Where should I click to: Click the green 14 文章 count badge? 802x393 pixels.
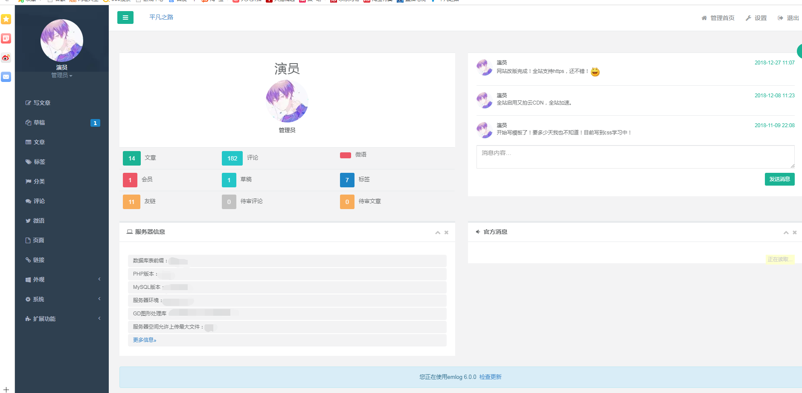(132, 158)
